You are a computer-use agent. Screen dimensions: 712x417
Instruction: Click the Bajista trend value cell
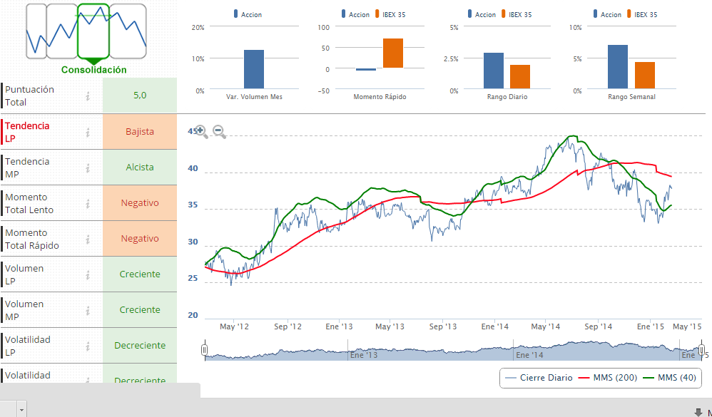click(139, 132)
